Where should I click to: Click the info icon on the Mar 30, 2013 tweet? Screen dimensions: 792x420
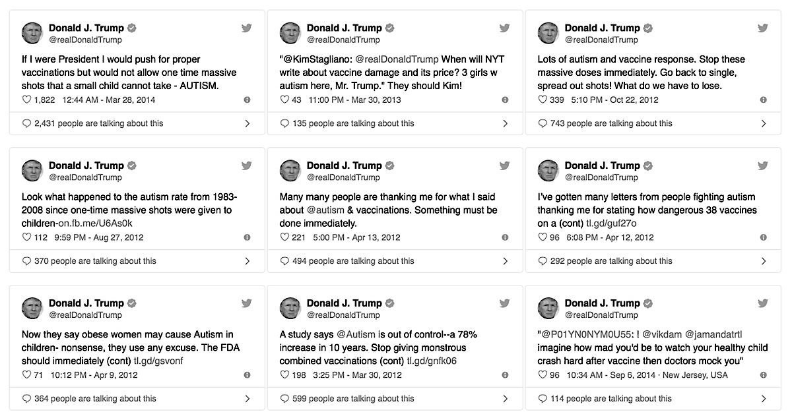[x=505, y=100]
